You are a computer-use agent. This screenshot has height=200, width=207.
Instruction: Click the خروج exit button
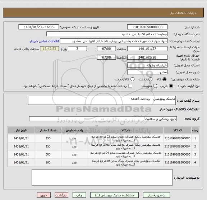click(x=44, y=195)
